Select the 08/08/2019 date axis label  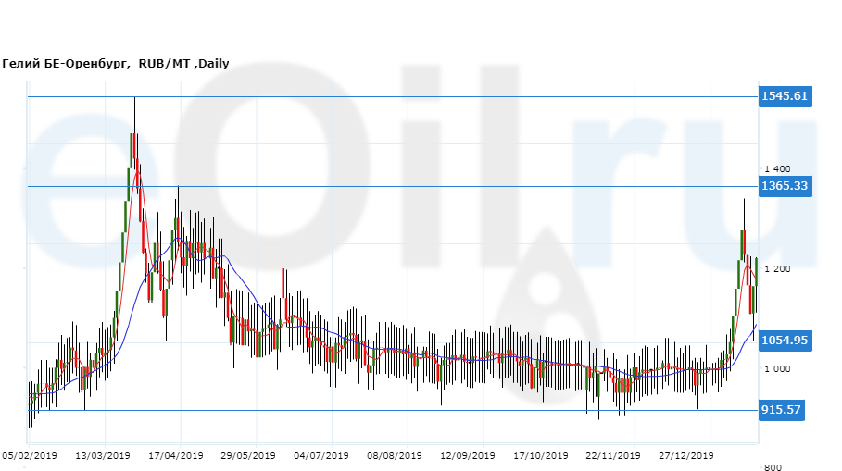tap(394, 456)
